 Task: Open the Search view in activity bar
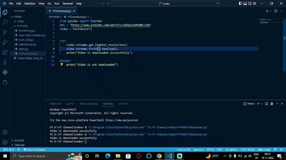click(5, 22)
